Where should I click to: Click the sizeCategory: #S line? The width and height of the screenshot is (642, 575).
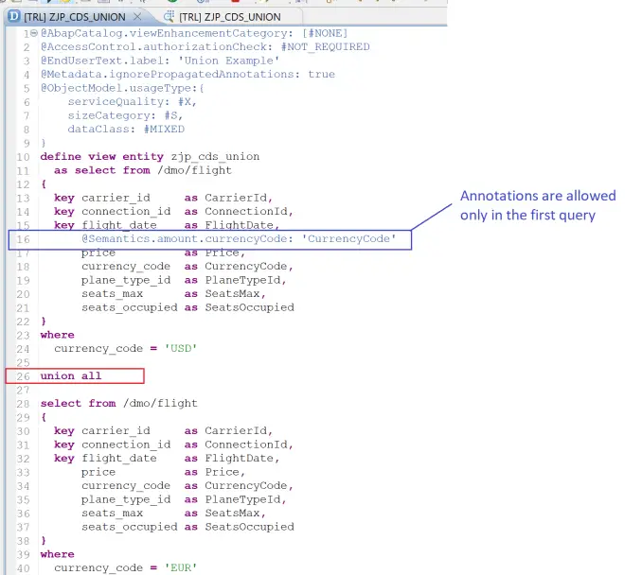pyautogui.click(x=125, y=115)
